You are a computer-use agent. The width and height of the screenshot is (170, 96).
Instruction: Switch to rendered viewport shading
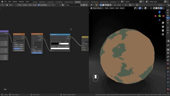[161, 8]
